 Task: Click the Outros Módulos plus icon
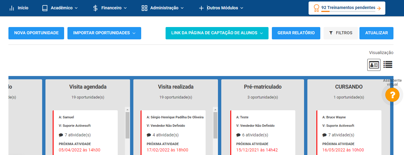(x=201, y=8)
